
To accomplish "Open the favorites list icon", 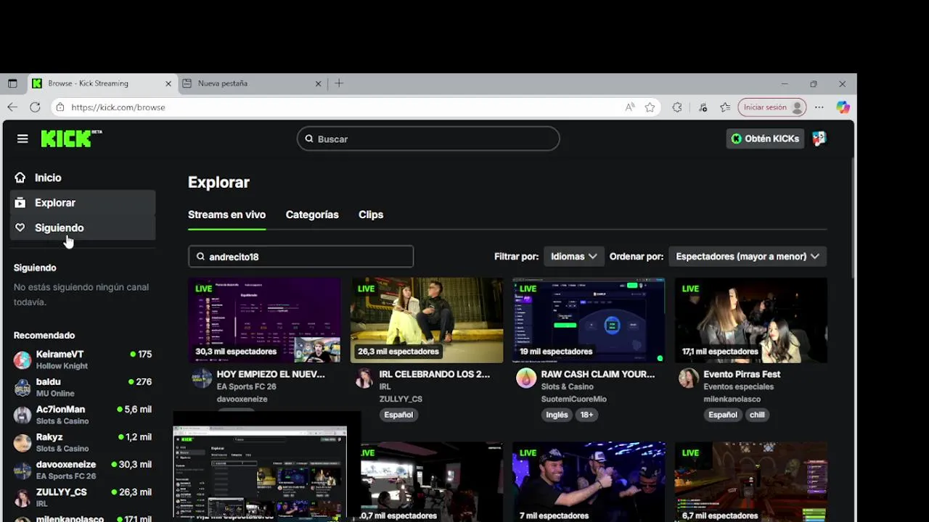I will (725, 107).
